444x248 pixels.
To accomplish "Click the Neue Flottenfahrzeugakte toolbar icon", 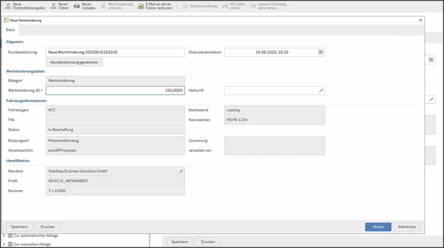I will point(8,6).
